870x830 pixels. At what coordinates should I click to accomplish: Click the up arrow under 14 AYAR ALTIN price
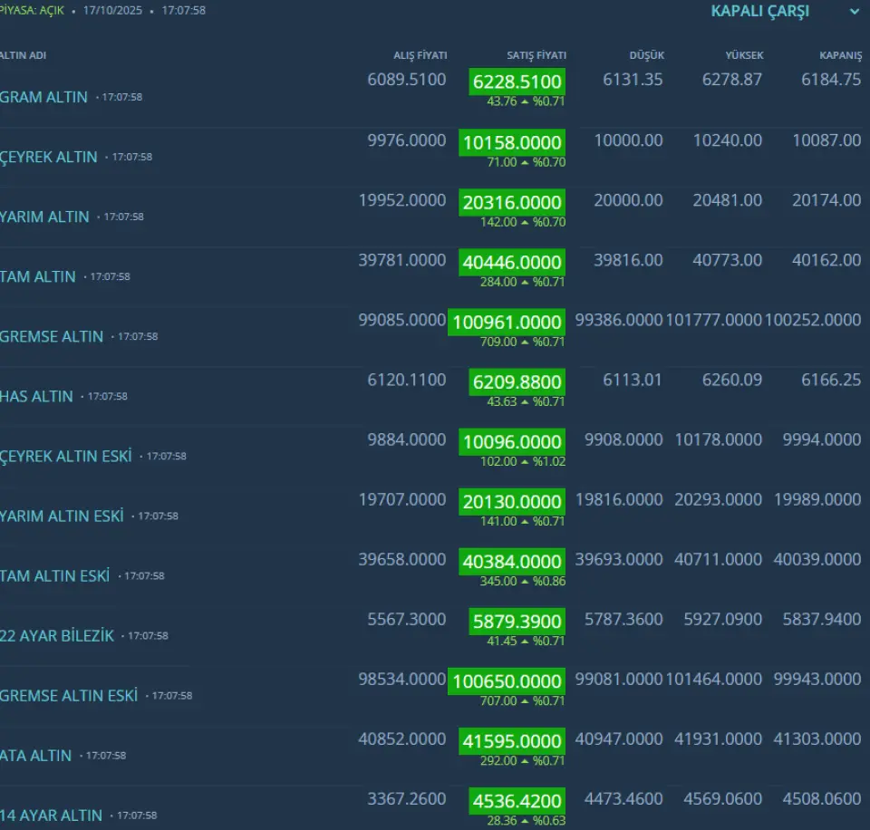click(x=524, y=821)
